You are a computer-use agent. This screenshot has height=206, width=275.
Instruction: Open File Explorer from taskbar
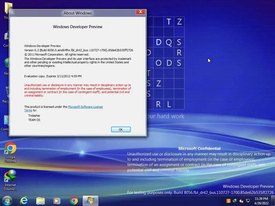(x=41, y=201)
